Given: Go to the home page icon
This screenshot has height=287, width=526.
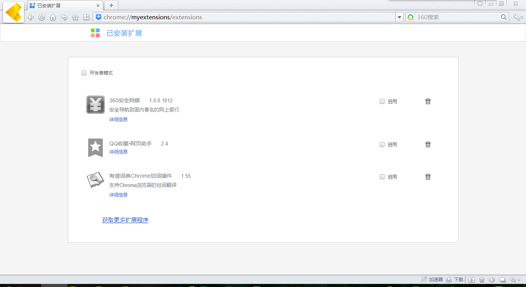Looking at the screenshot, I should (53, 17).
